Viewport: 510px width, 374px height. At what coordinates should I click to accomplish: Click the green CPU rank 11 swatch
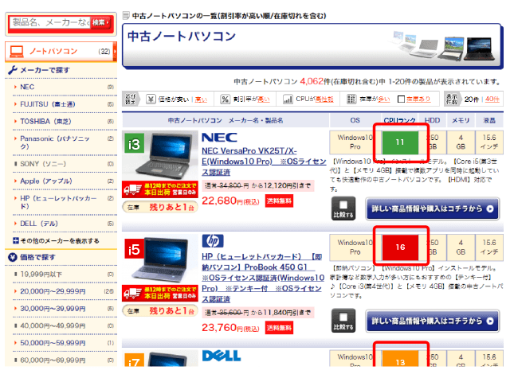click(400, 142)
